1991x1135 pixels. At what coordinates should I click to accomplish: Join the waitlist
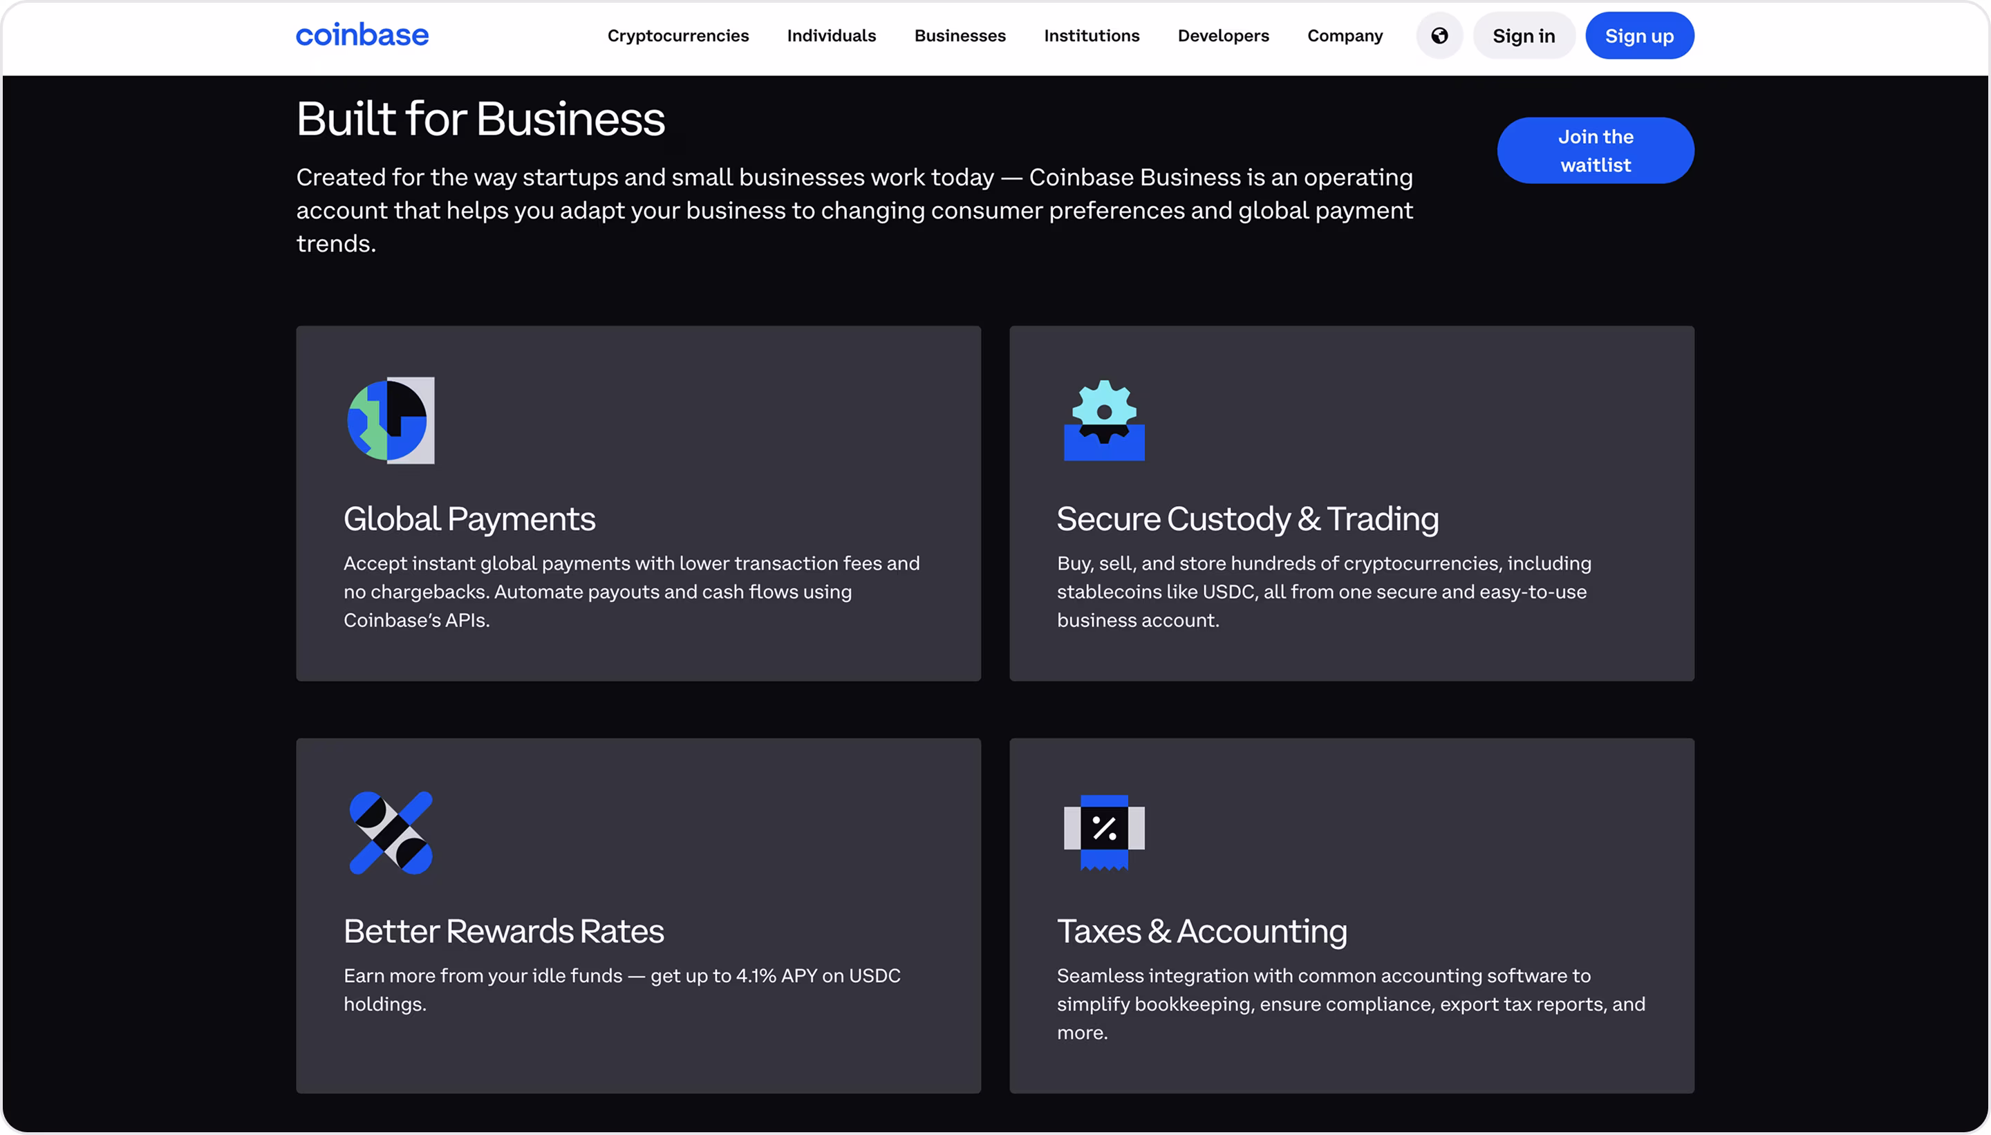(x=1595, y=151)
